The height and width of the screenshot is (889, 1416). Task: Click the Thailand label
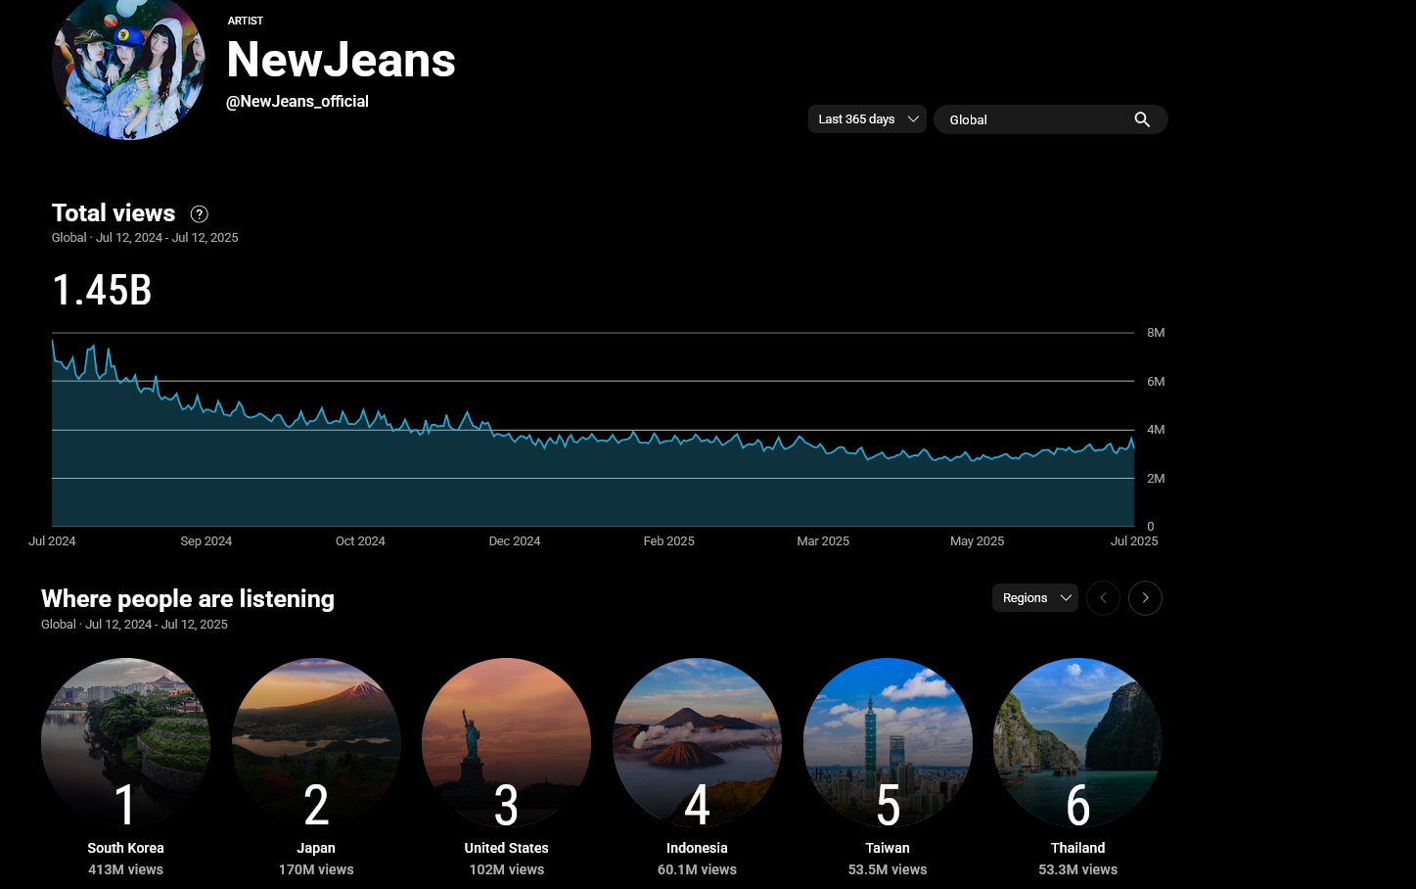1077,848
